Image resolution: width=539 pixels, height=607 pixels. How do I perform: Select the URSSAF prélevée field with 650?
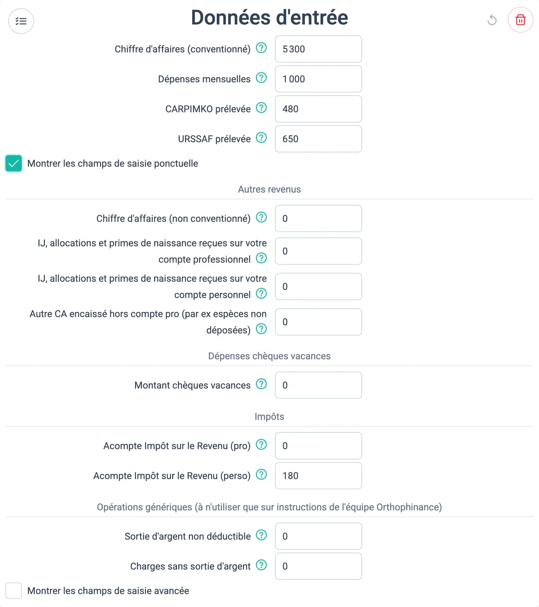318,139
